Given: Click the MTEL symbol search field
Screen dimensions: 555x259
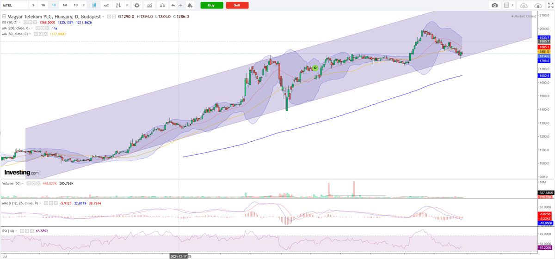Looking at the screenshot, I should 14,5.
